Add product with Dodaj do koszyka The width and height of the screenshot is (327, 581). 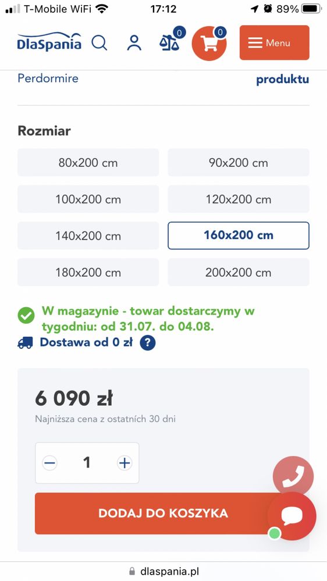click(x=163, y=513)
